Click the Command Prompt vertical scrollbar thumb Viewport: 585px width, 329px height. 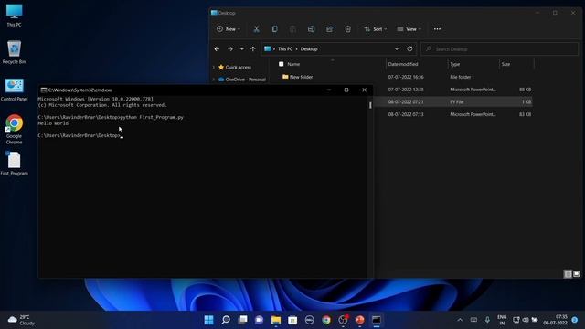pos(370,105)
